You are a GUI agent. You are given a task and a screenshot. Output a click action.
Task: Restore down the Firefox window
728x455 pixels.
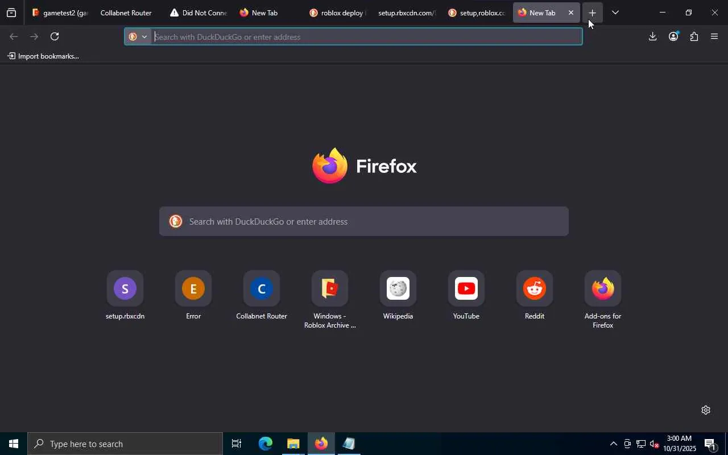click(688, 13)
